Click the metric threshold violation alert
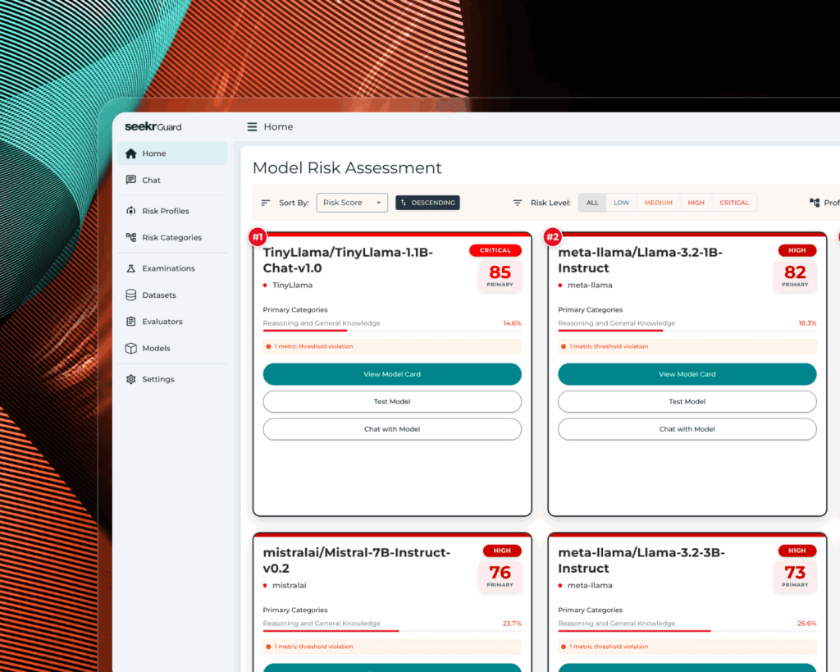This screenshot has height=672, width=840. pyautogui.click(x=392, y=346)
